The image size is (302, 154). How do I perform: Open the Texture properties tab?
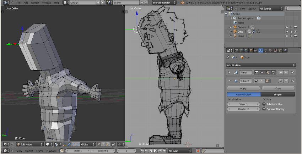tap(275, 50)
